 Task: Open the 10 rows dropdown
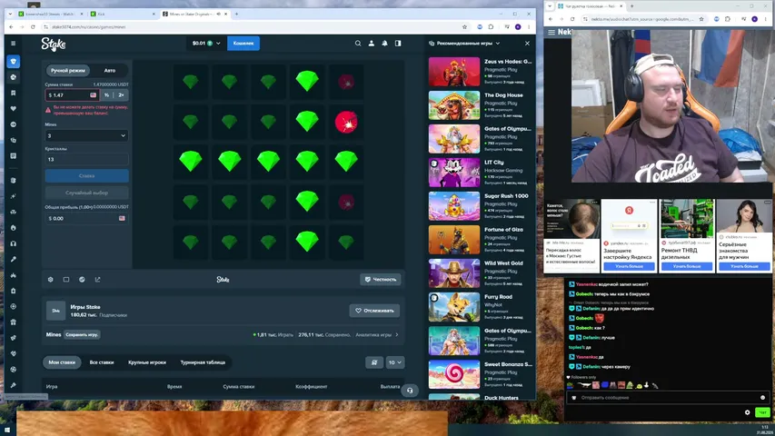(x=395, y=362)
